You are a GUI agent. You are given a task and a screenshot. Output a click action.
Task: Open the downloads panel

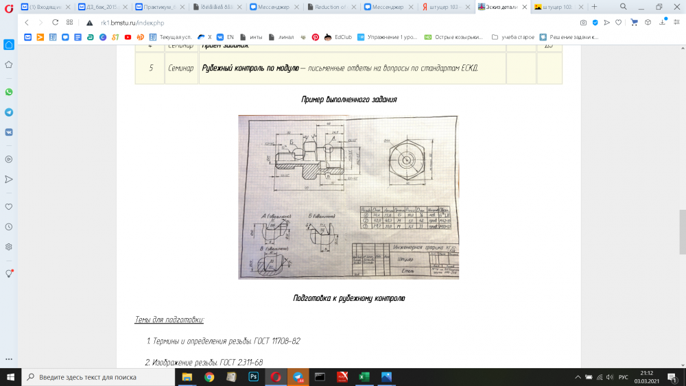point(663,23)
